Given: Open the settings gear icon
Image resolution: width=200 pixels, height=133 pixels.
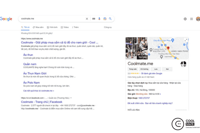Looking at the screenshot, I should (x=185, y=19).
